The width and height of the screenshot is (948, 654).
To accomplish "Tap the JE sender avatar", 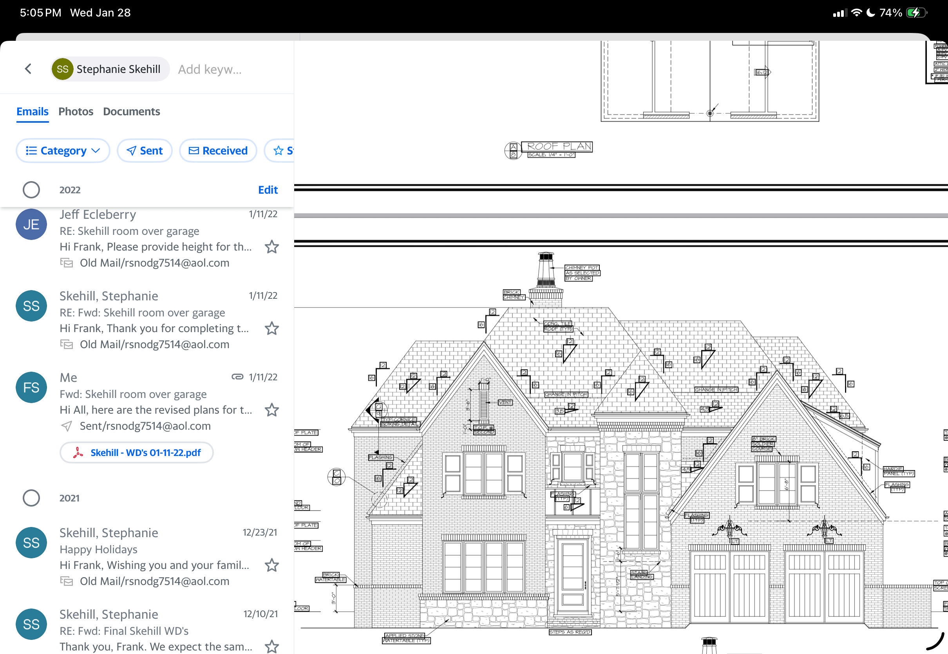I will [31, 224].
